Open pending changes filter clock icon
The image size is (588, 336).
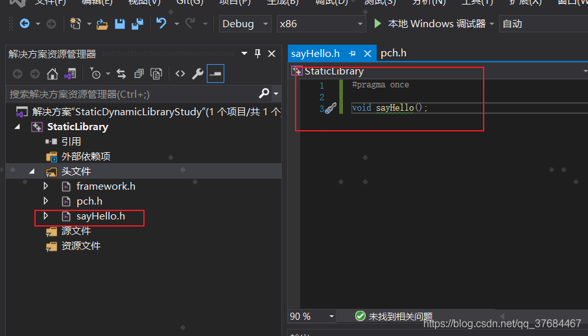[95, 74]
